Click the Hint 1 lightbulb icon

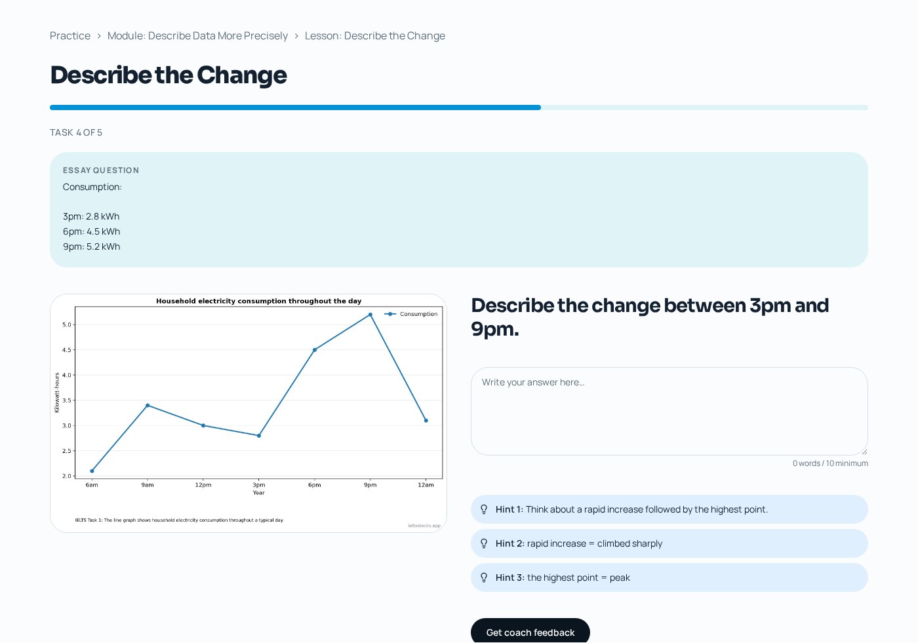click(484, 509)
